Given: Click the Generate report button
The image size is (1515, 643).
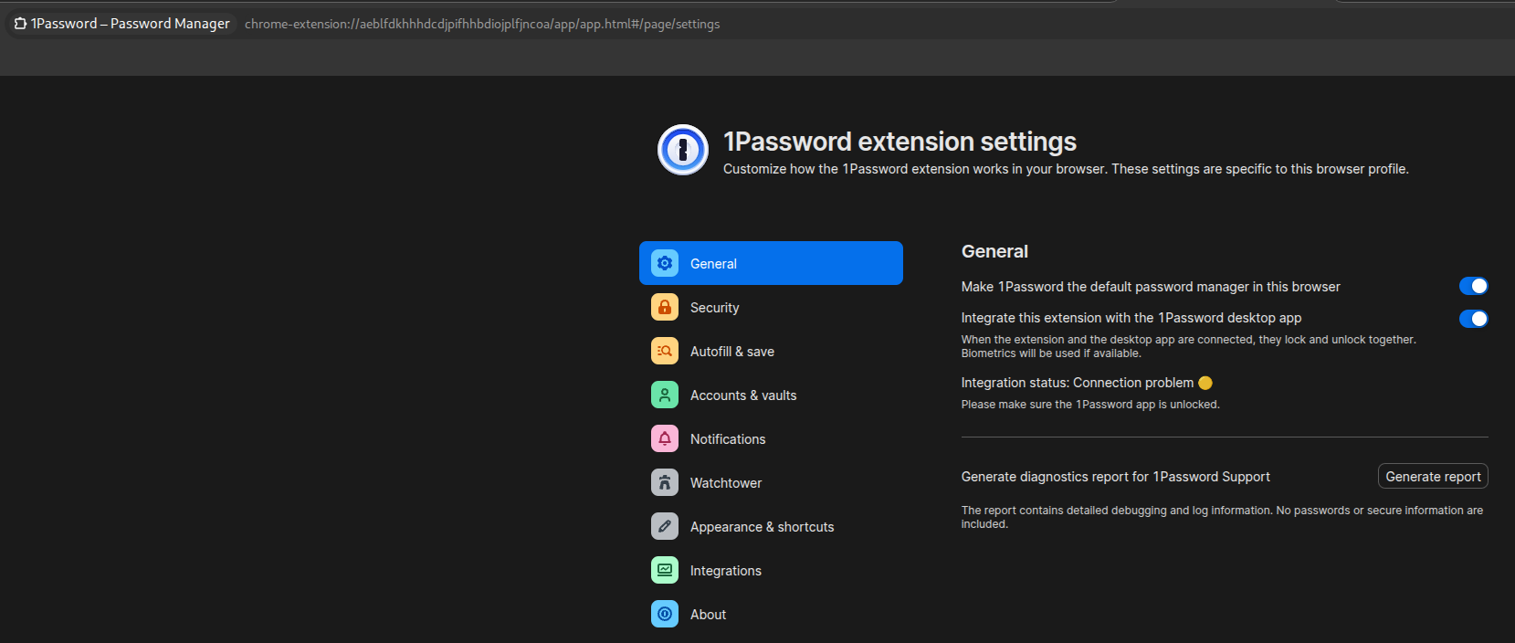Looking at the screenshot, I should point(1433,476).
